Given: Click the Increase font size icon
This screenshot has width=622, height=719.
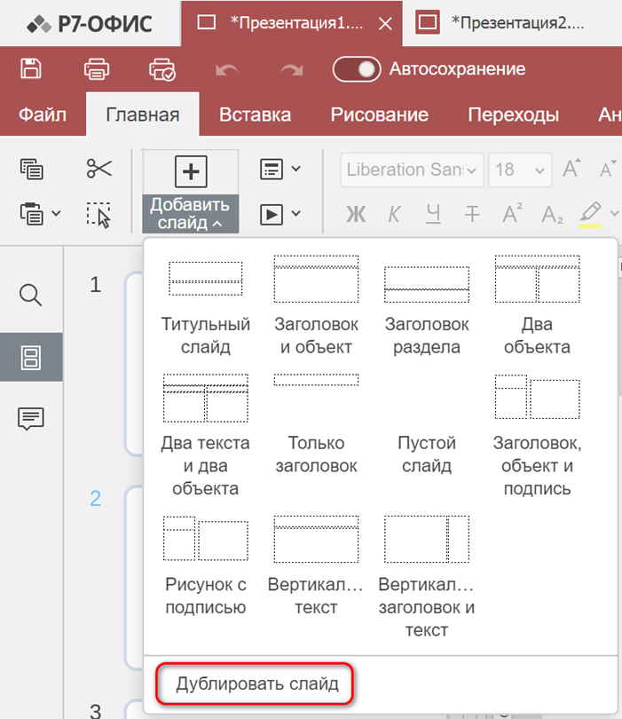Looking at the screenshot, I should (571, 169).
